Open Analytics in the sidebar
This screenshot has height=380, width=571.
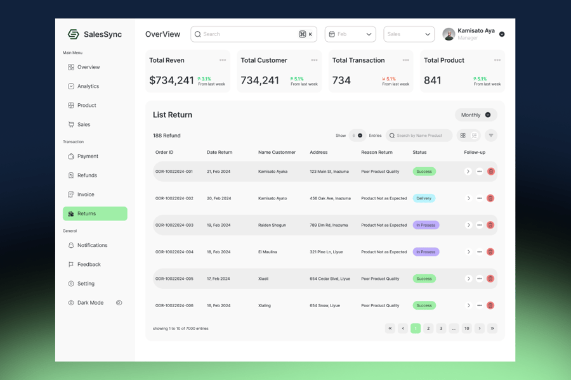(x=88, y=86)
